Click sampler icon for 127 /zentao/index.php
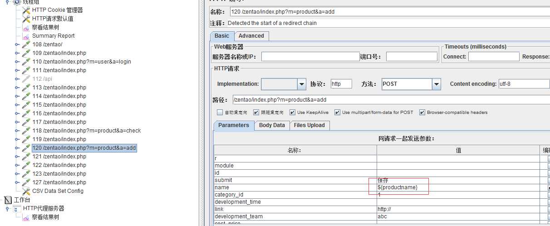 click(x=26, y=182)
